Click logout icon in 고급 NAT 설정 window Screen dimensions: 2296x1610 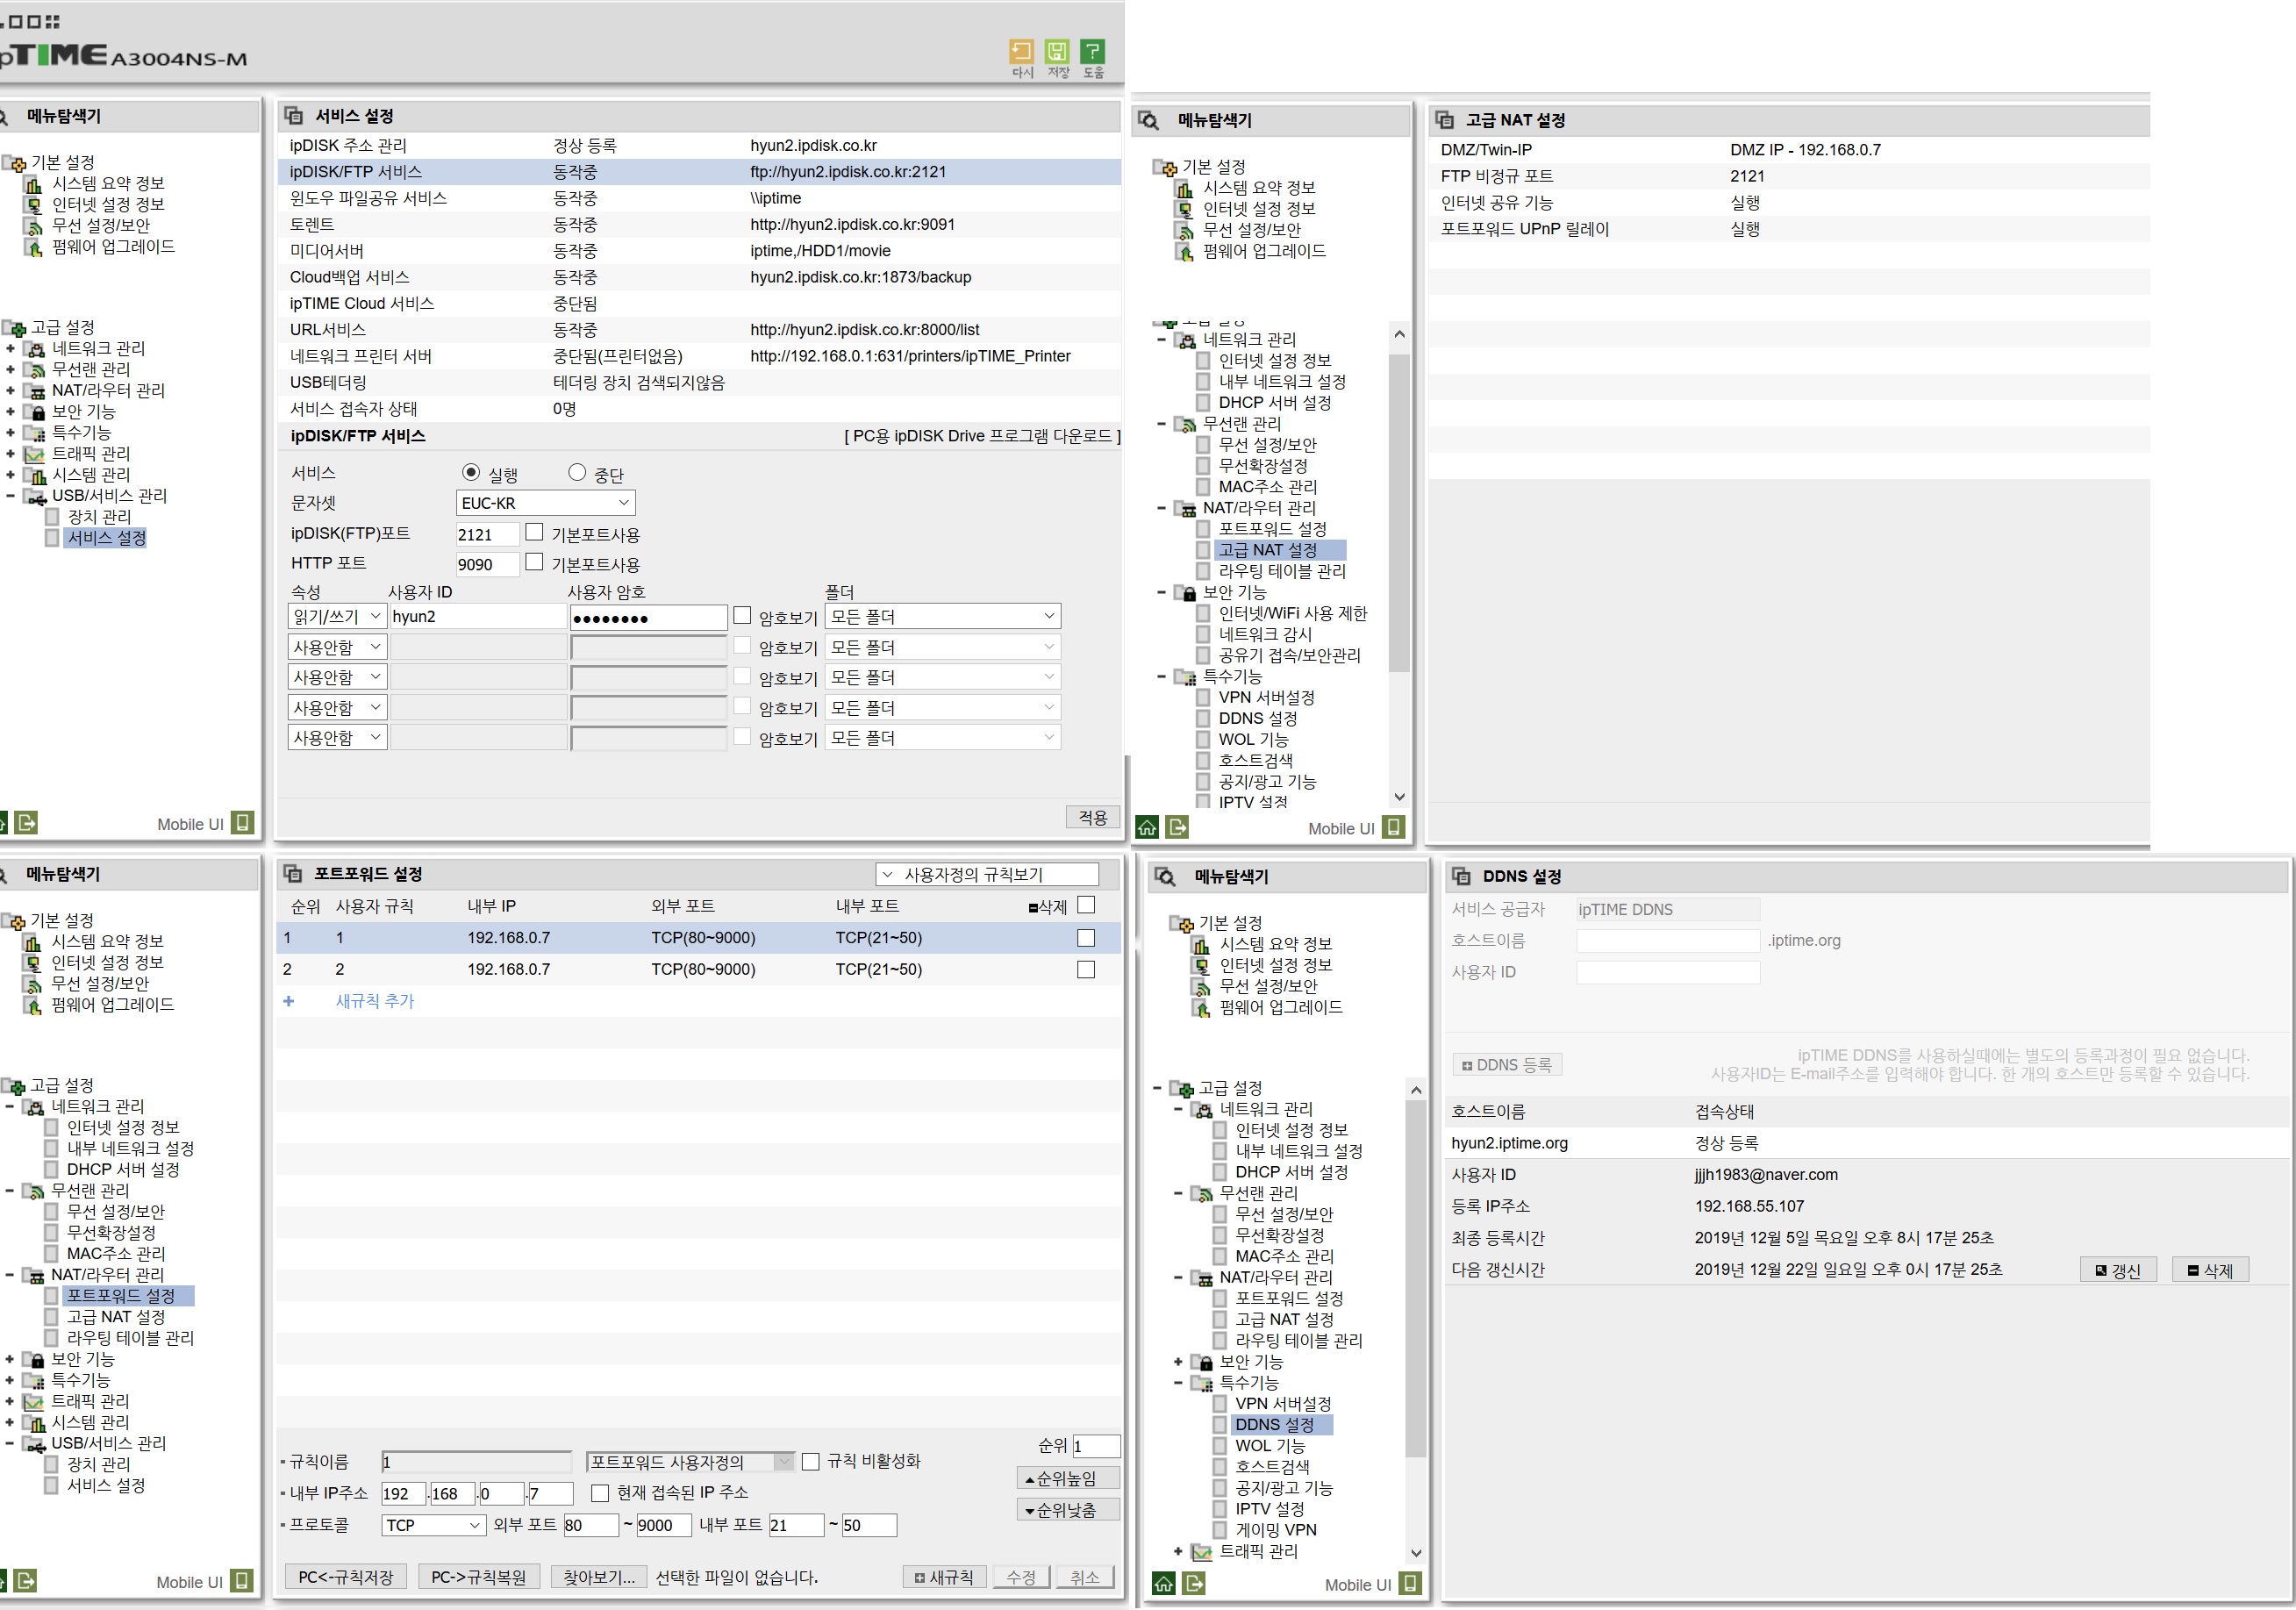point(1178,827)
